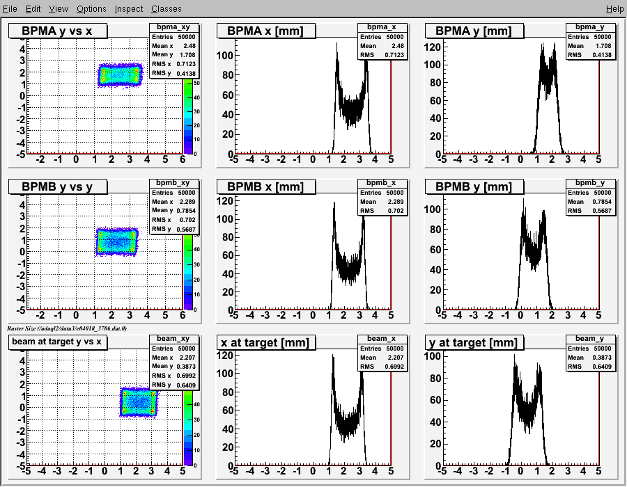Select the 'x at target [mm]' title
This screenshot has width=627, height=487.
pos(266,342)
